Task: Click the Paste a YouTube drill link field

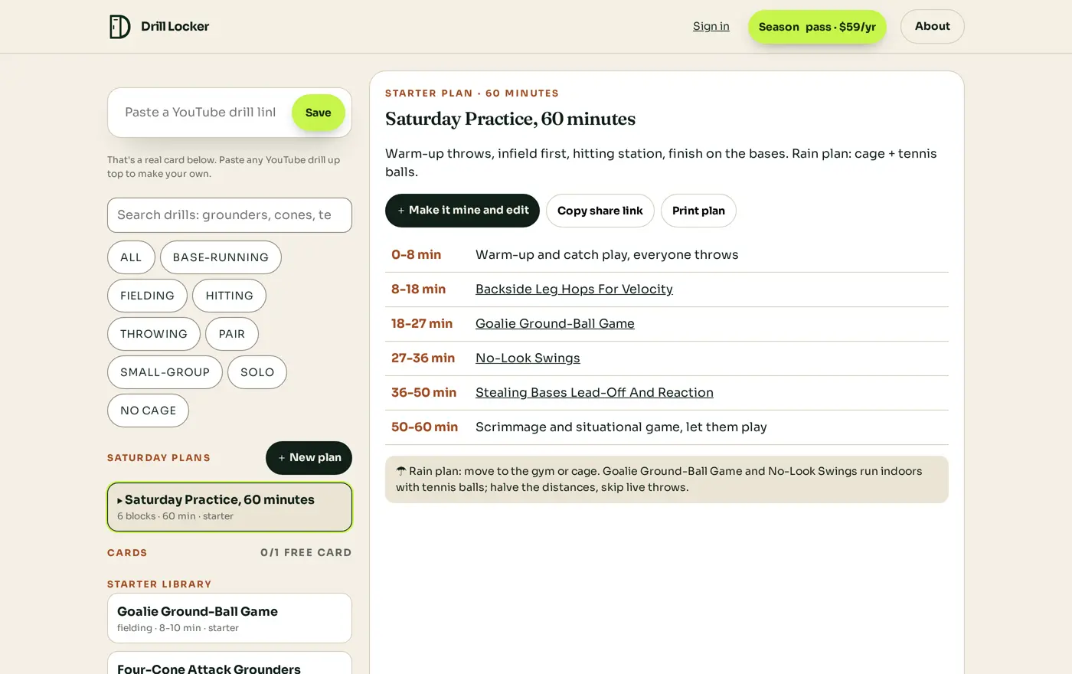Action: [201, 113]
